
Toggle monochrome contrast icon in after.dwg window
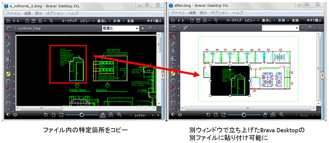point(173,115)
